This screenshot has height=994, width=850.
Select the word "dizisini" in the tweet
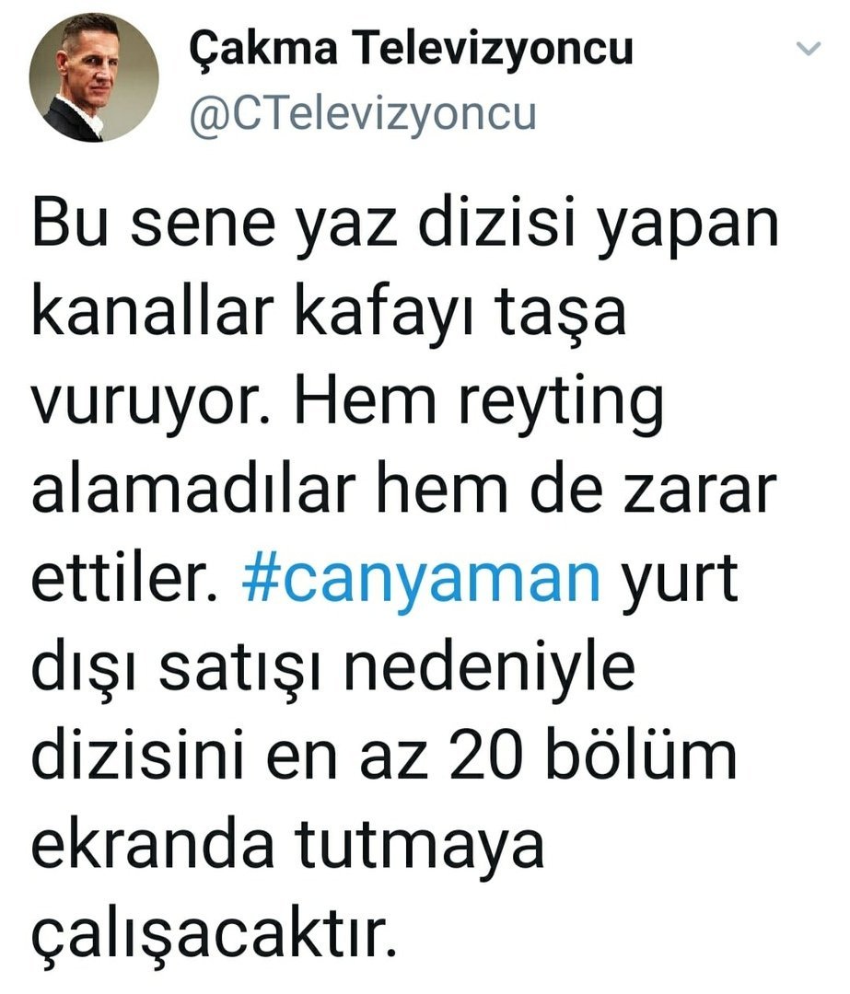tap(137, 756)
